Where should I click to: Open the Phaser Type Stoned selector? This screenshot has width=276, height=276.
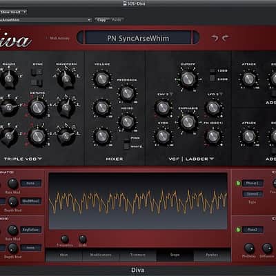click(253, 194)
